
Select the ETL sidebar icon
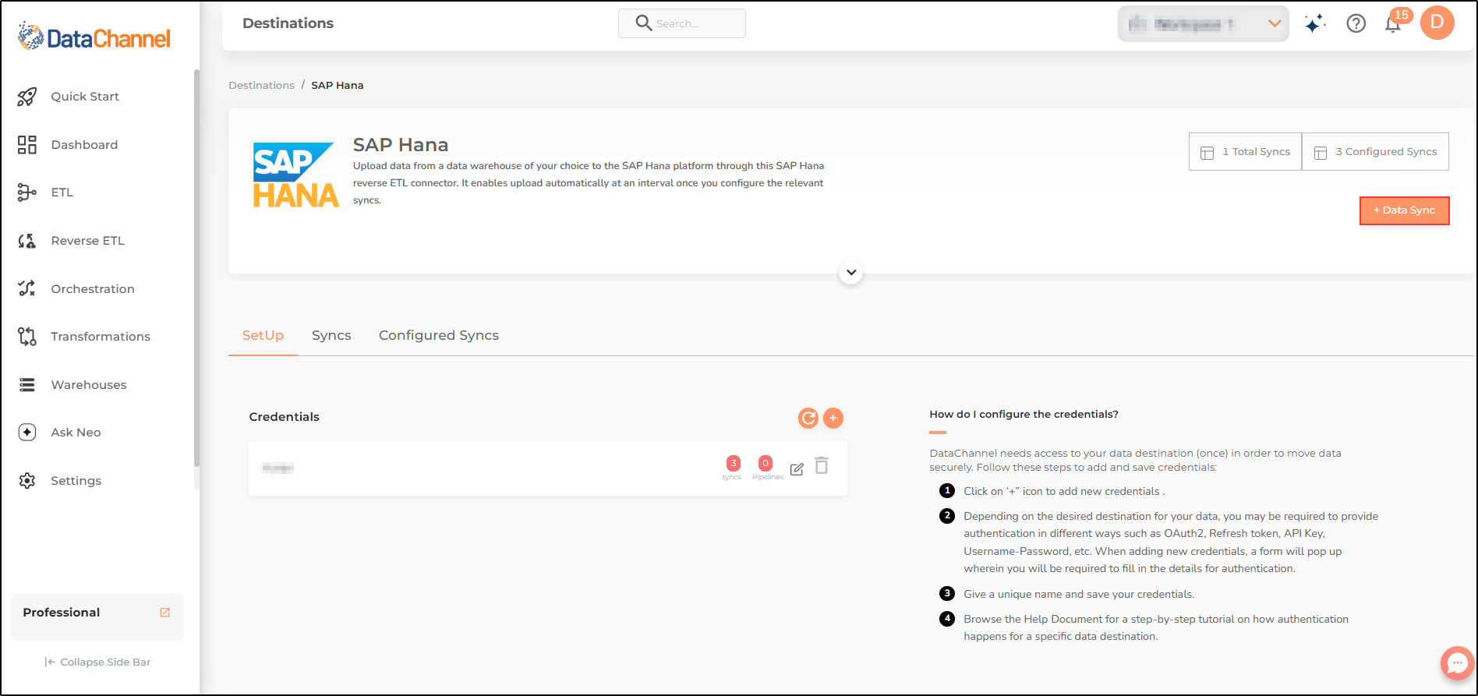coord(27,193)
